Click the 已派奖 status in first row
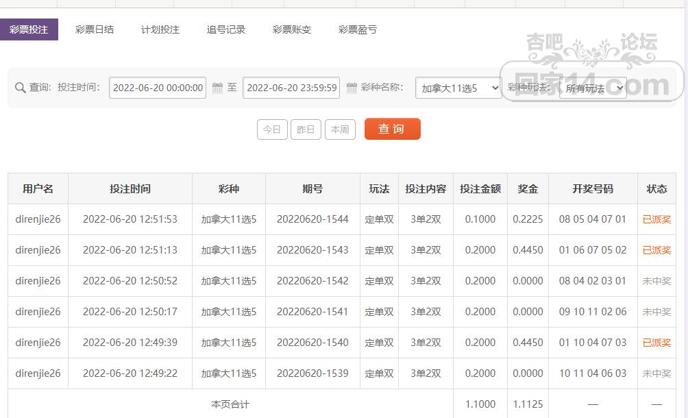Screen dimensions: 688x418 pyautogui.click(x=656, y=219)
